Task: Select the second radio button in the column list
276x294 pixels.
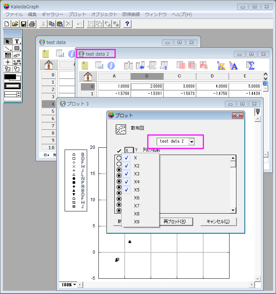Action: [119, 164]
